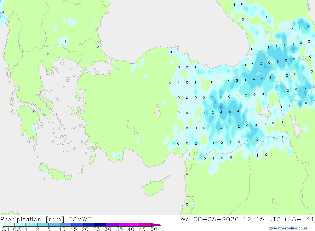The height and width of the screenshot is (231, 315).
Task: Click the '5' precipitation value on map
Action: coord(229,112)
